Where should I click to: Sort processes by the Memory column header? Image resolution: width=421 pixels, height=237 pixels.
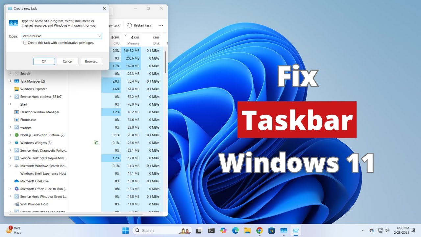pos(132,39)
